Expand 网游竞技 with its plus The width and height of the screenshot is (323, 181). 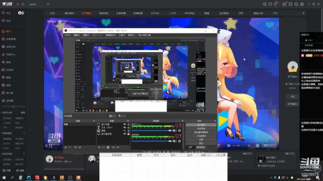coord(24,133)
